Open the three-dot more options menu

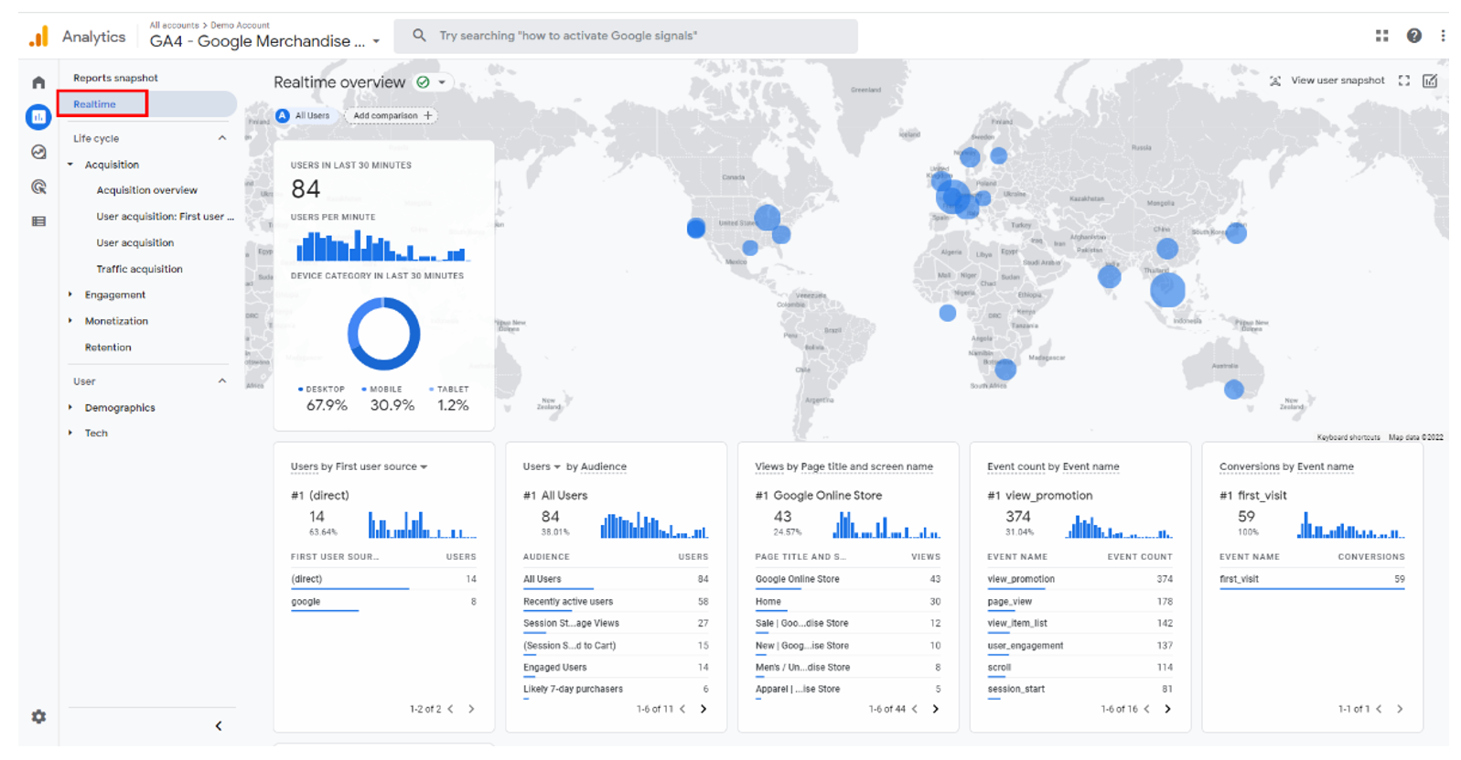(1443, 36)
